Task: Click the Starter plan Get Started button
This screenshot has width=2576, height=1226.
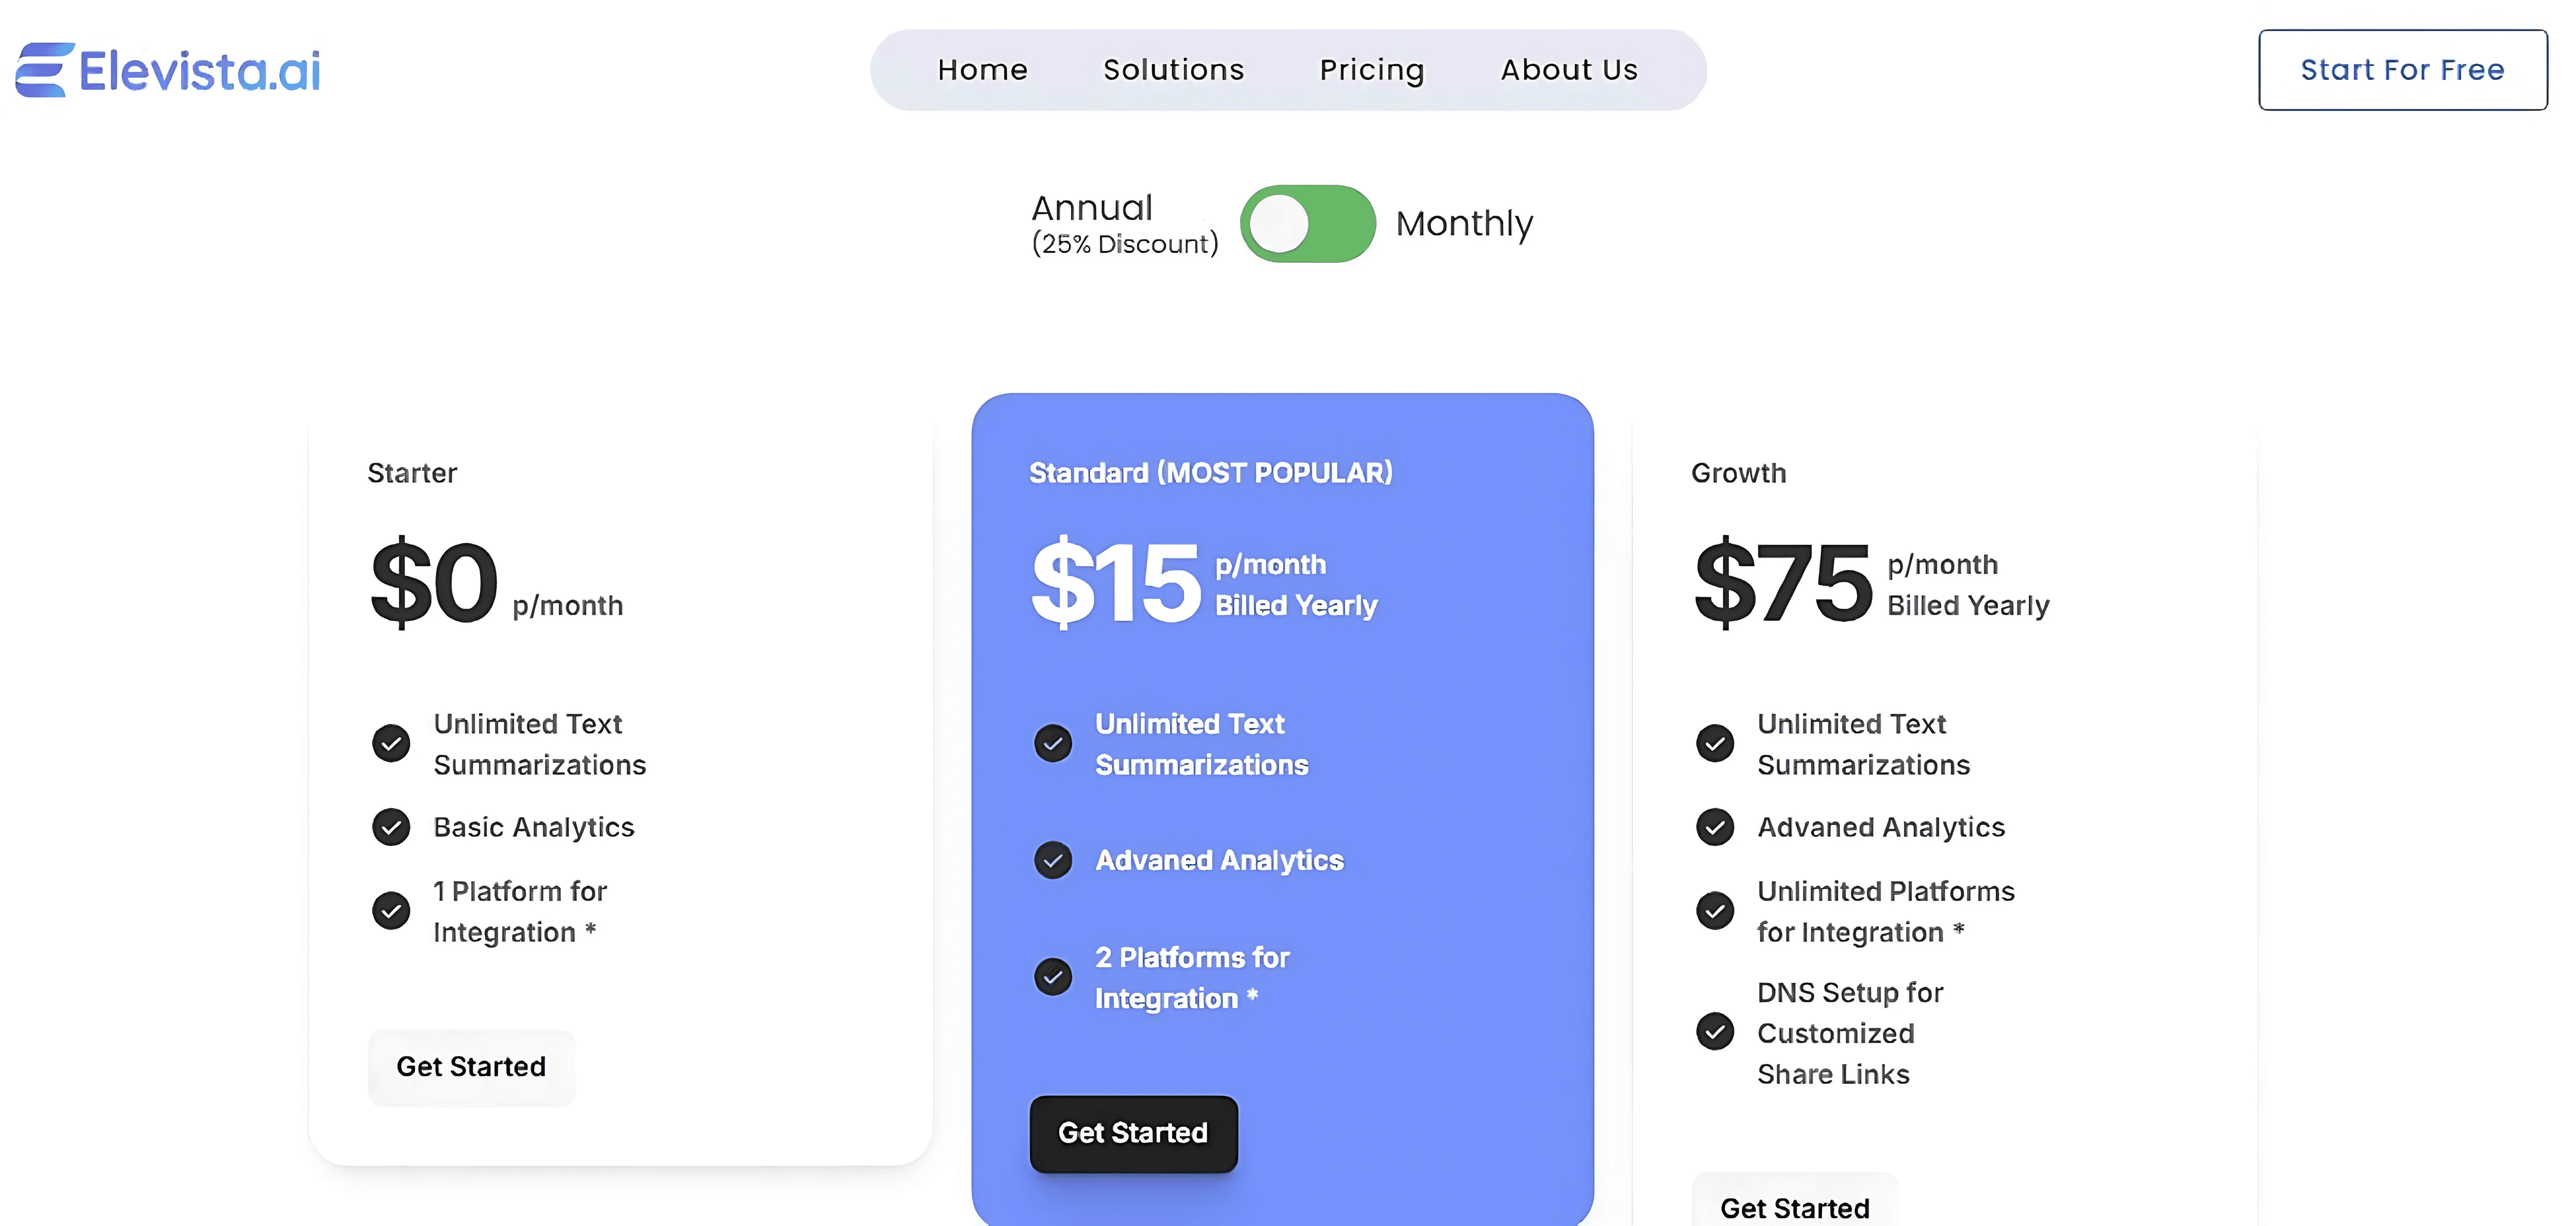Action: click(x=471, y=1065)
